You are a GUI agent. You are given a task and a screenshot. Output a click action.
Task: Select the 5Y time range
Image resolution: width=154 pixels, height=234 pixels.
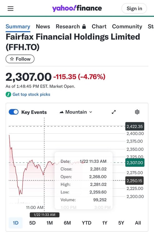tap(121, 223)
